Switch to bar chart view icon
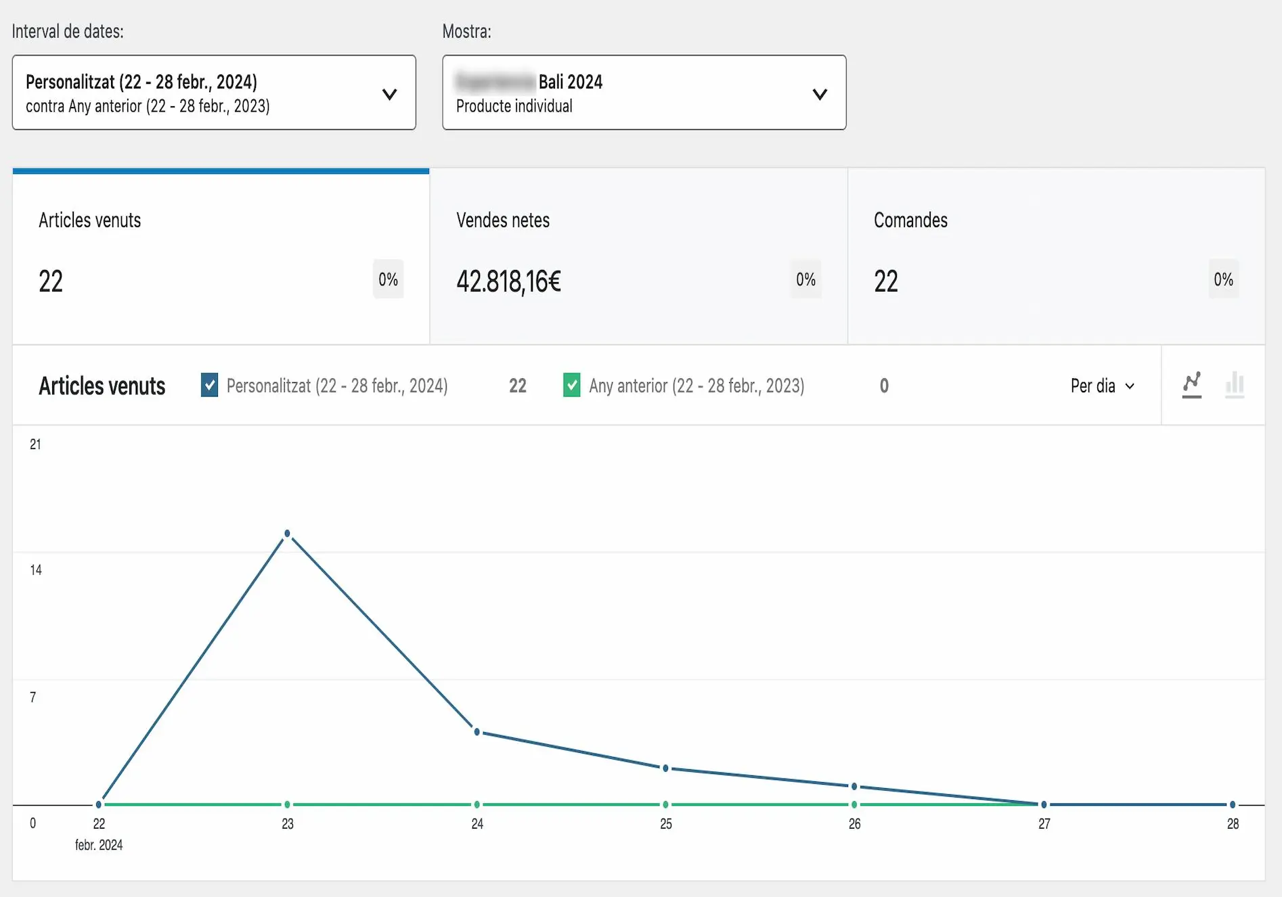 click(x=1235, y=385)
